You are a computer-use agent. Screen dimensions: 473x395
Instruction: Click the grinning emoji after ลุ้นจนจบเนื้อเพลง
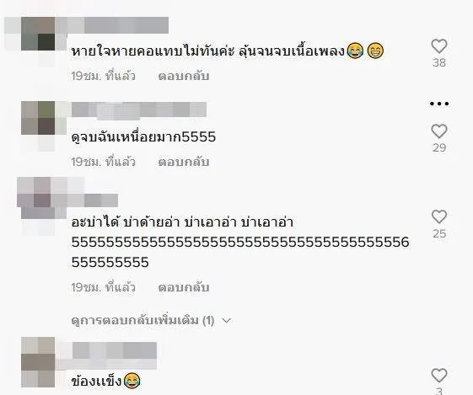pos(375,51)
